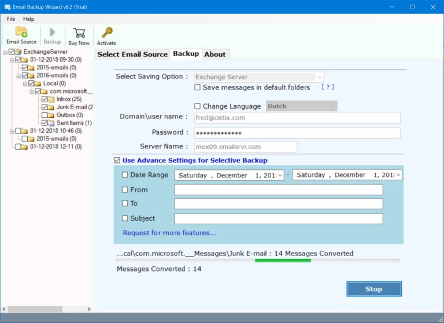Viewport: 444px width, 323px height.
Task: Click the window resize grip in status bar
Action: [440, 320]
